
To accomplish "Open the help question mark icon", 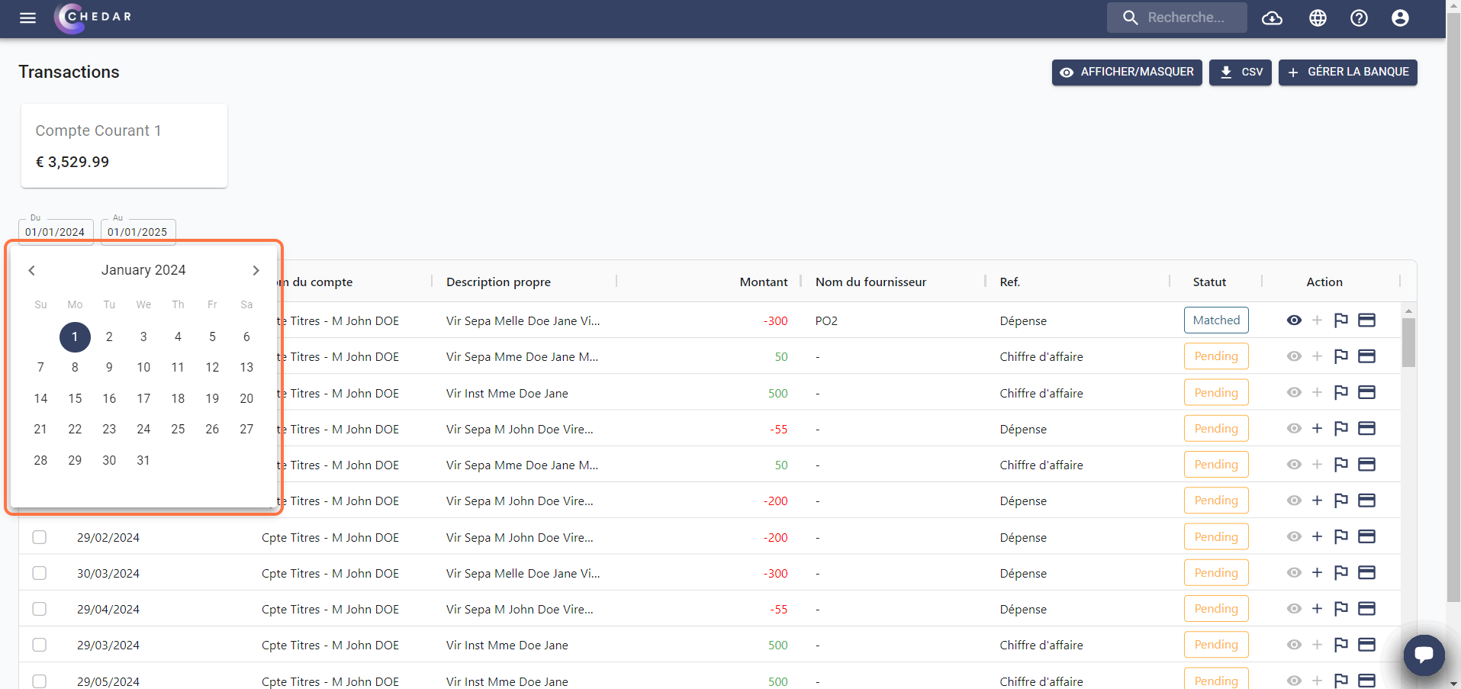I will coord(1359,18).
